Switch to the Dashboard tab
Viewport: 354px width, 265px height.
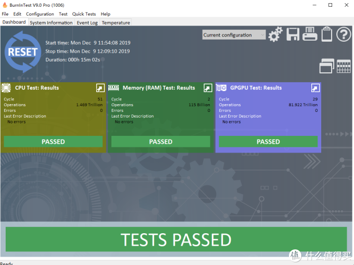[x=14, y=22]
